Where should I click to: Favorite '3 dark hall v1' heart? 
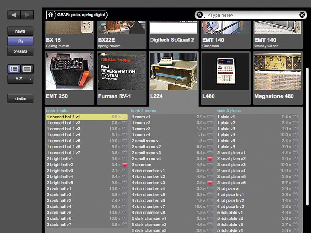124,189
